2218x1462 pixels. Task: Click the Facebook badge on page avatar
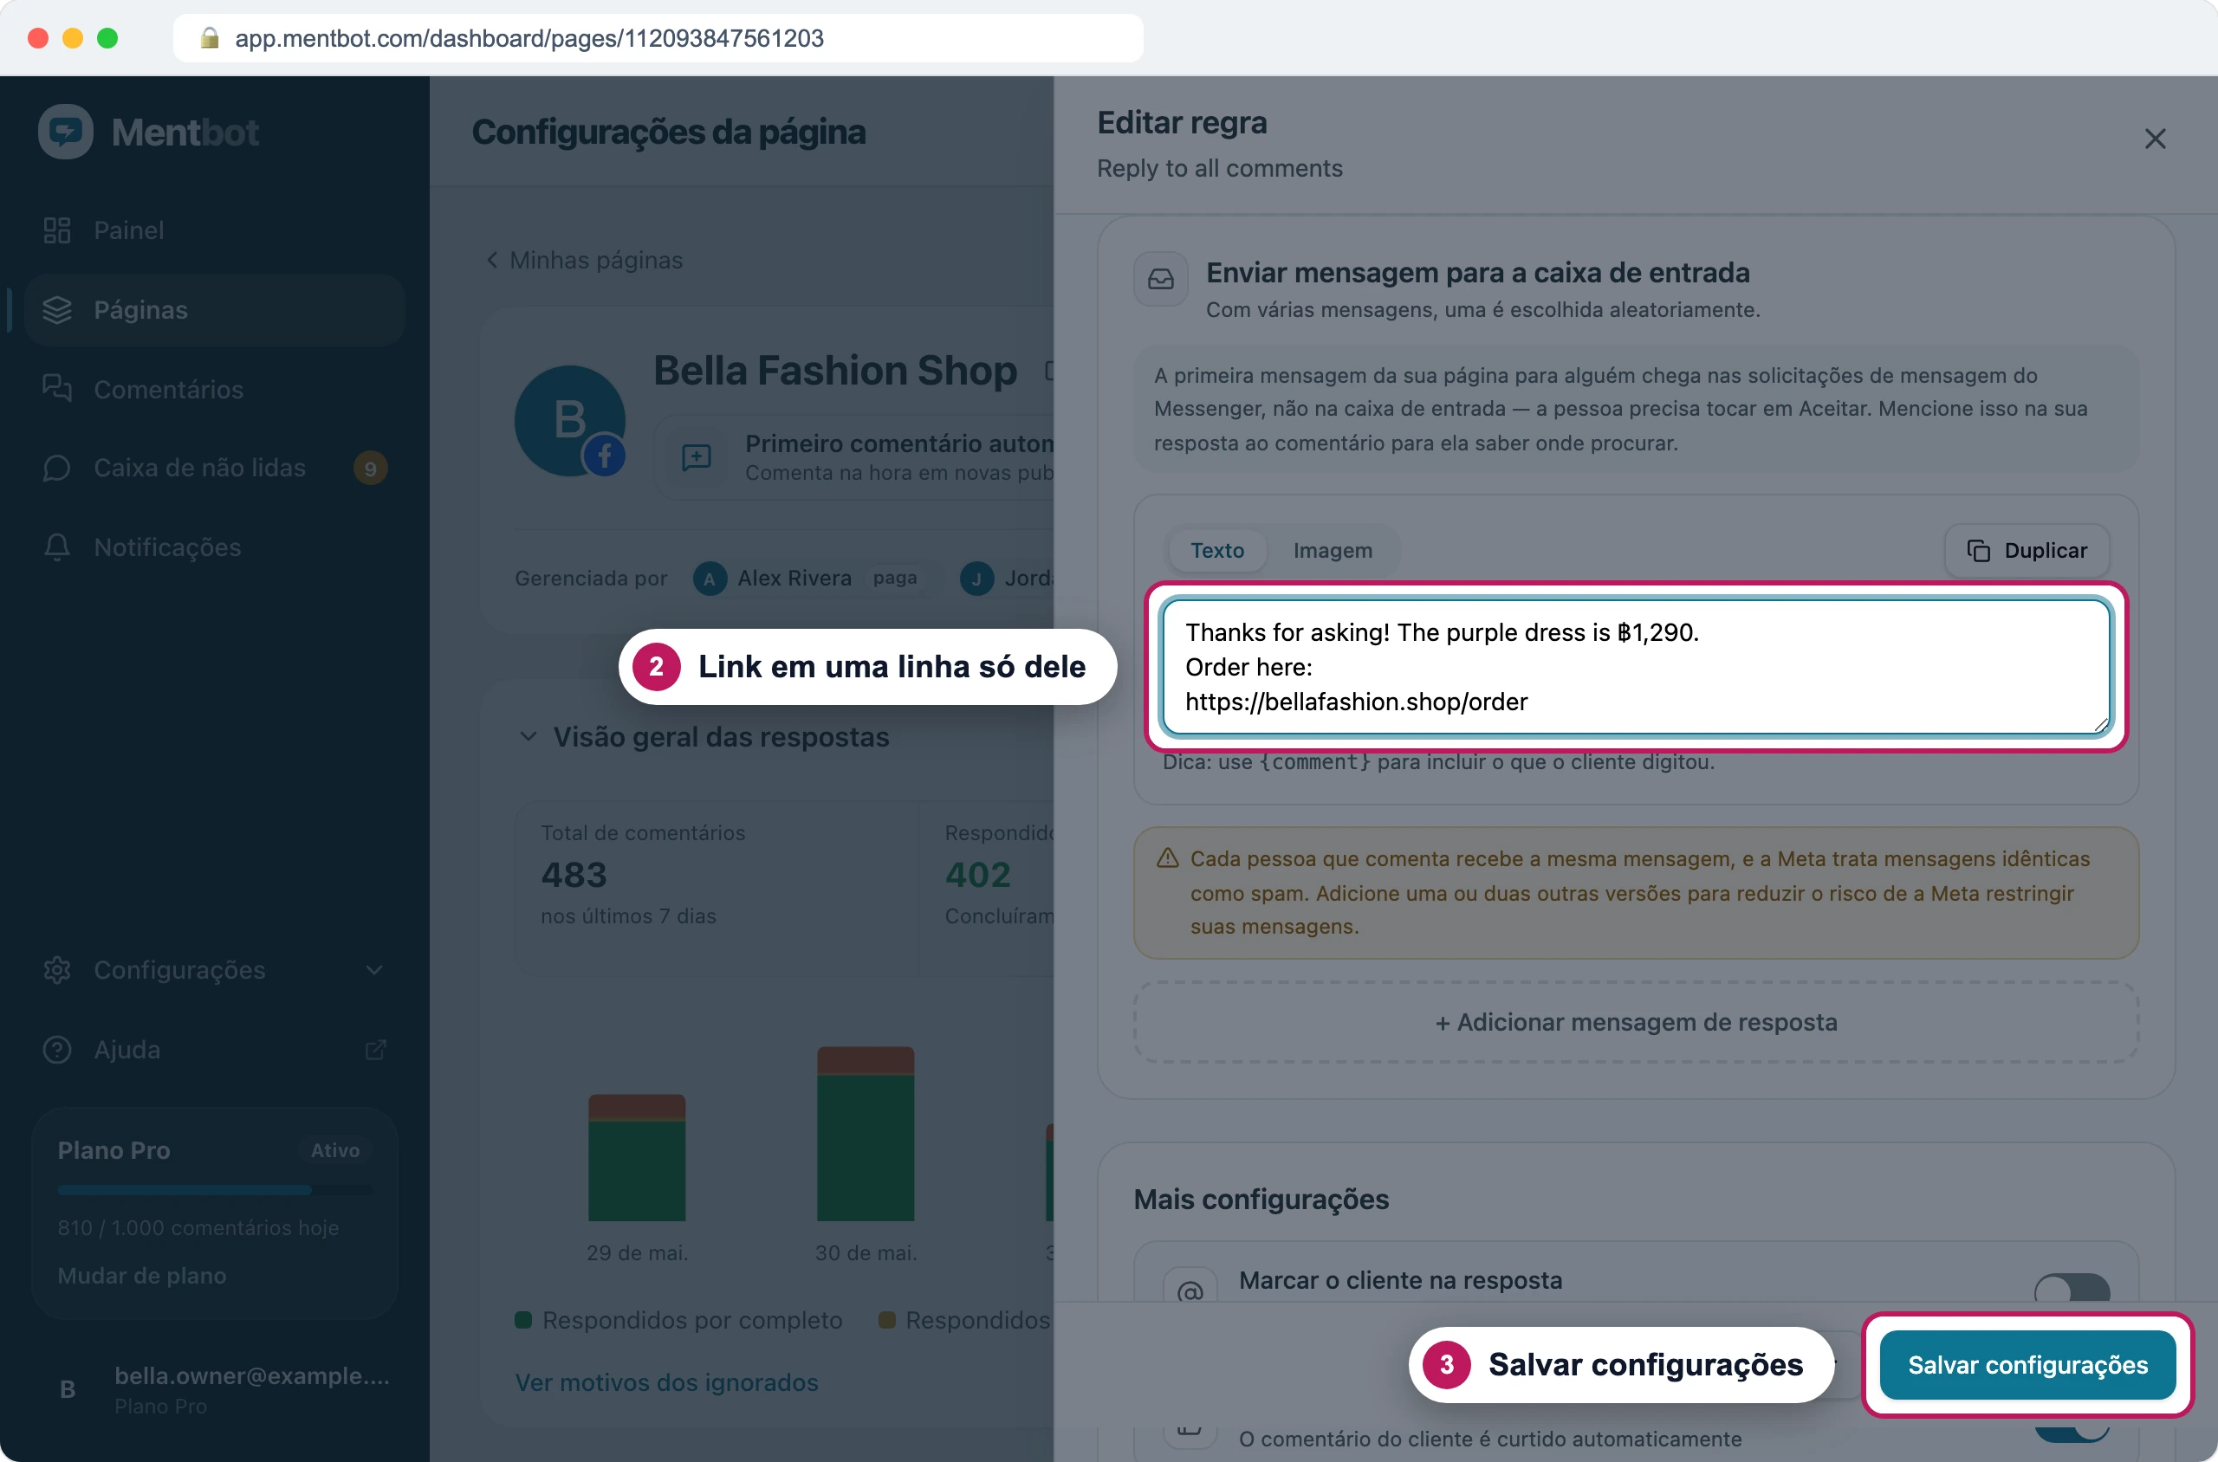coord(605,456)
